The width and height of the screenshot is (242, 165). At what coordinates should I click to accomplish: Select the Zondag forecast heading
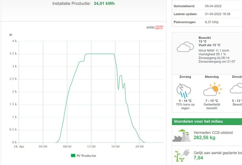pyautogui.click(x=185, y=77)
